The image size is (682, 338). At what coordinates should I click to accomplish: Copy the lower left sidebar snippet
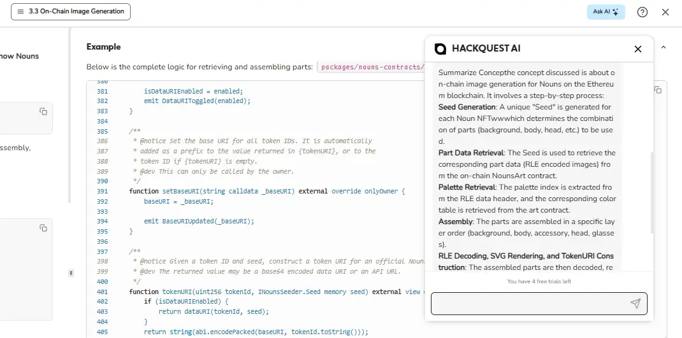43,228
